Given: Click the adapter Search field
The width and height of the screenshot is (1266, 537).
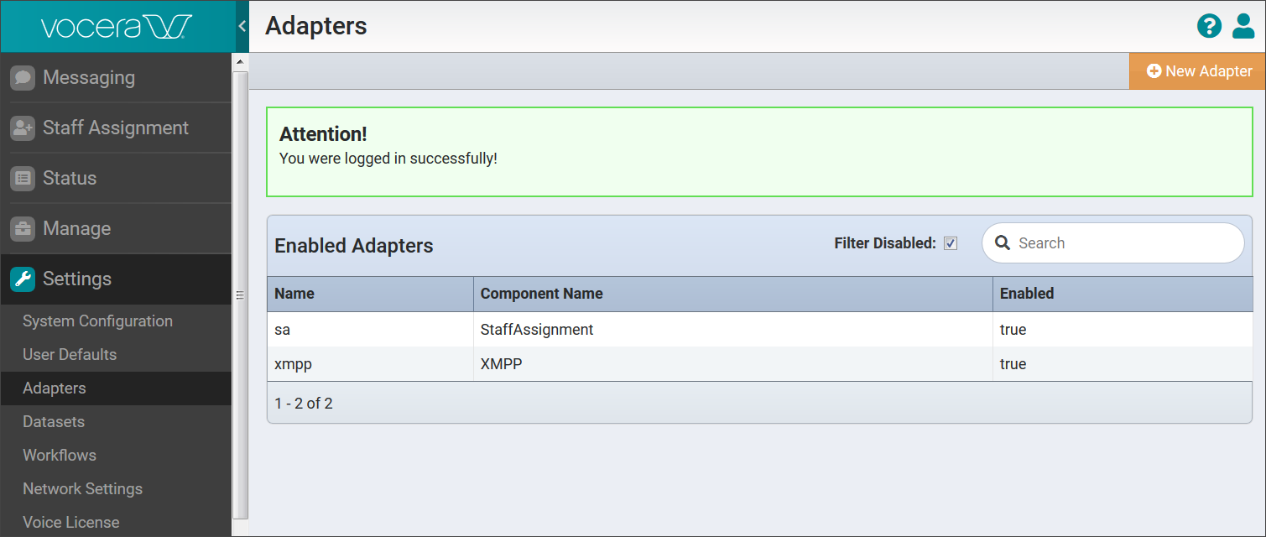Looking at the screenshot, I should pyautogui.click(x=1124, y=243).
